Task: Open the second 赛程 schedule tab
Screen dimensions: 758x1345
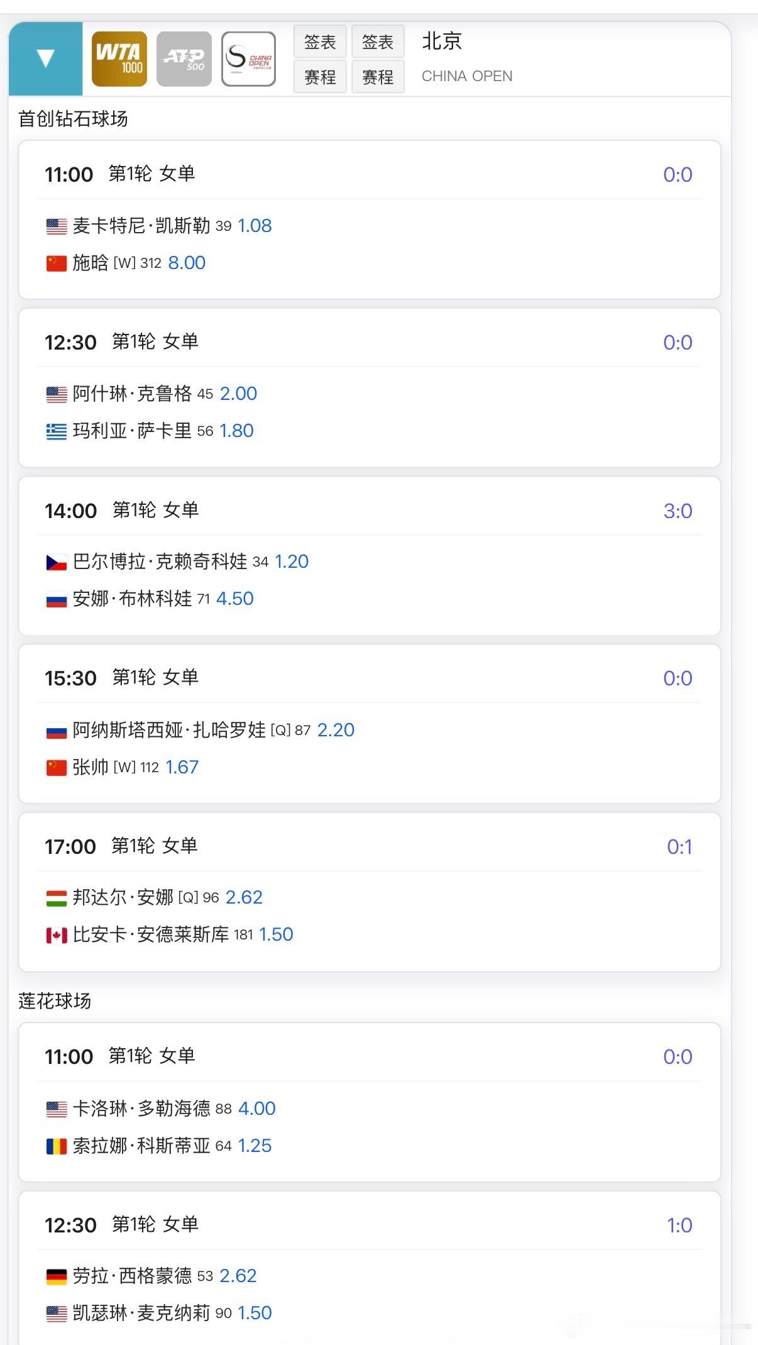Action: point(378,77)
